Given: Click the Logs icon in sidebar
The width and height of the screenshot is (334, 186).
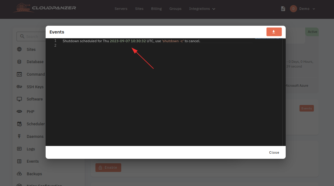Looking at the screenshot, I should [x=20, y=149].
